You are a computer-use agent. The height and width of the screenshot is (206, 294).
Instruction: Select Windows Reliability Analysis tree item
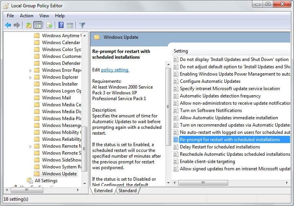click(62, 139)
